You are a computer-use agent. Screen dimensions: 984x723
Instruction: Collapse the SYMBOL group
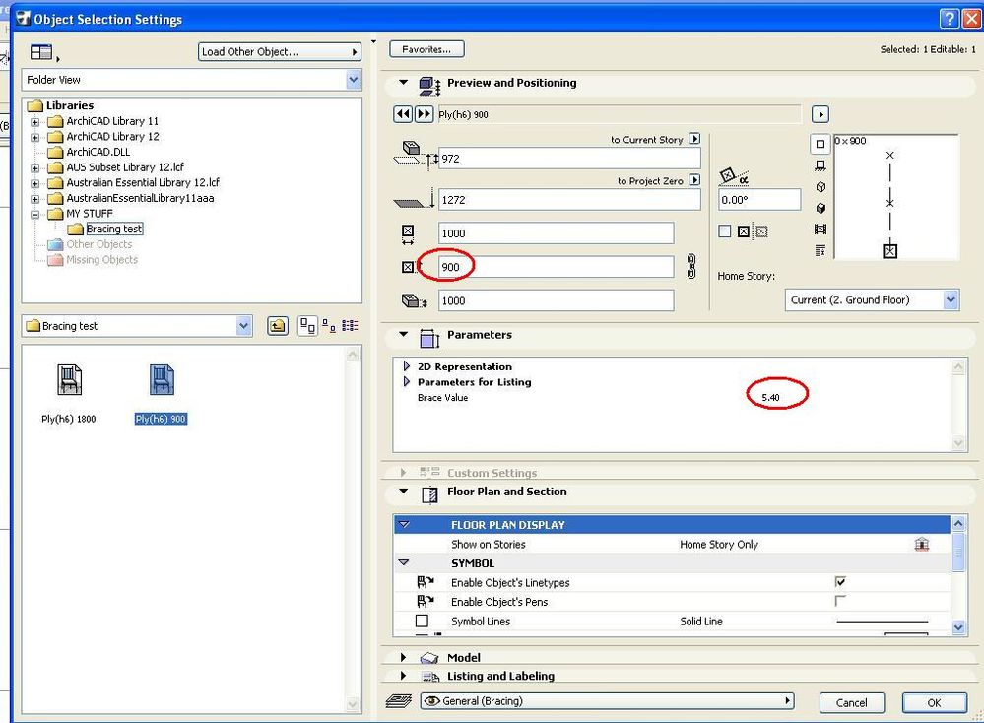[404, 563]
